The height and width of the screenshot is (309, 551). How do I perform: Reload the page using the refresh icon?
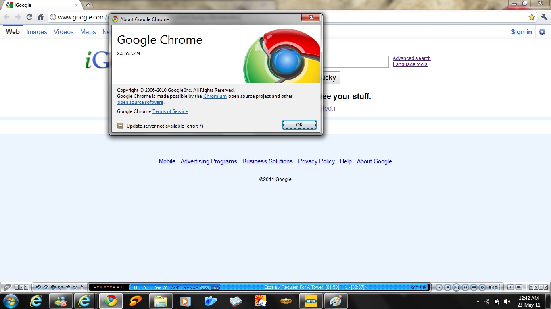click(29, 17)
